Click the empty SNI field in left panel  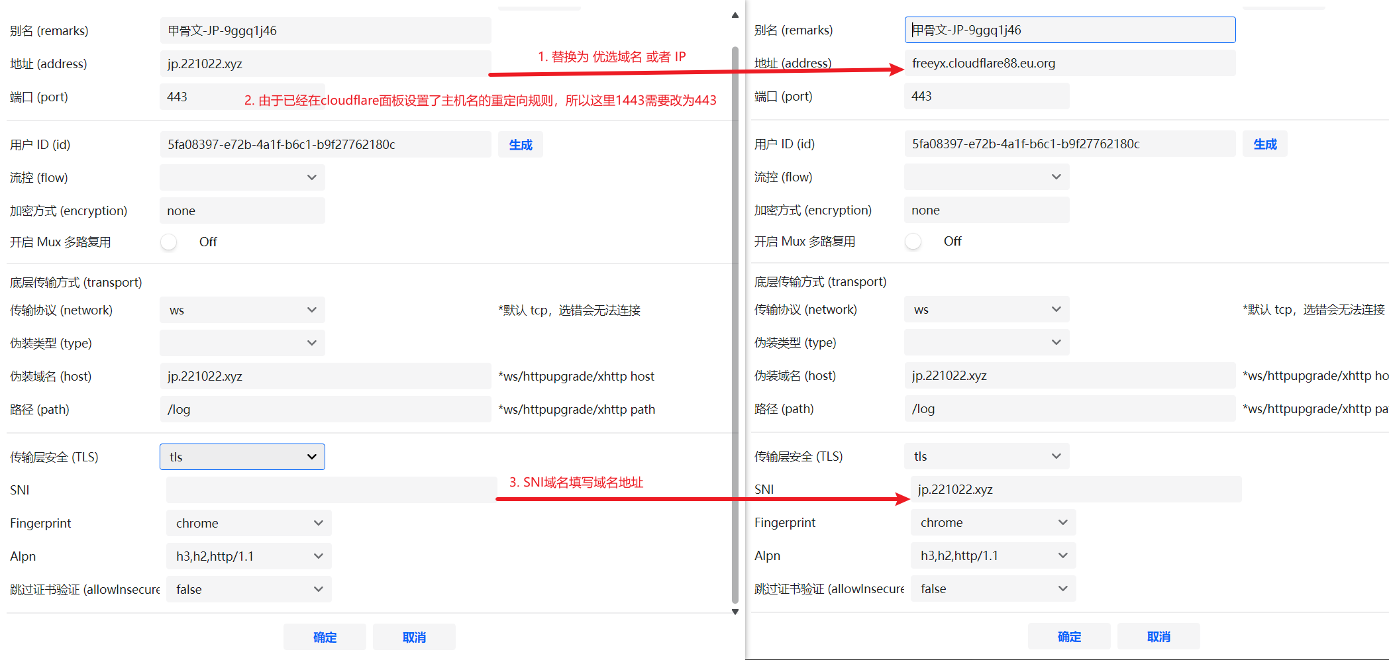point(331,490)
